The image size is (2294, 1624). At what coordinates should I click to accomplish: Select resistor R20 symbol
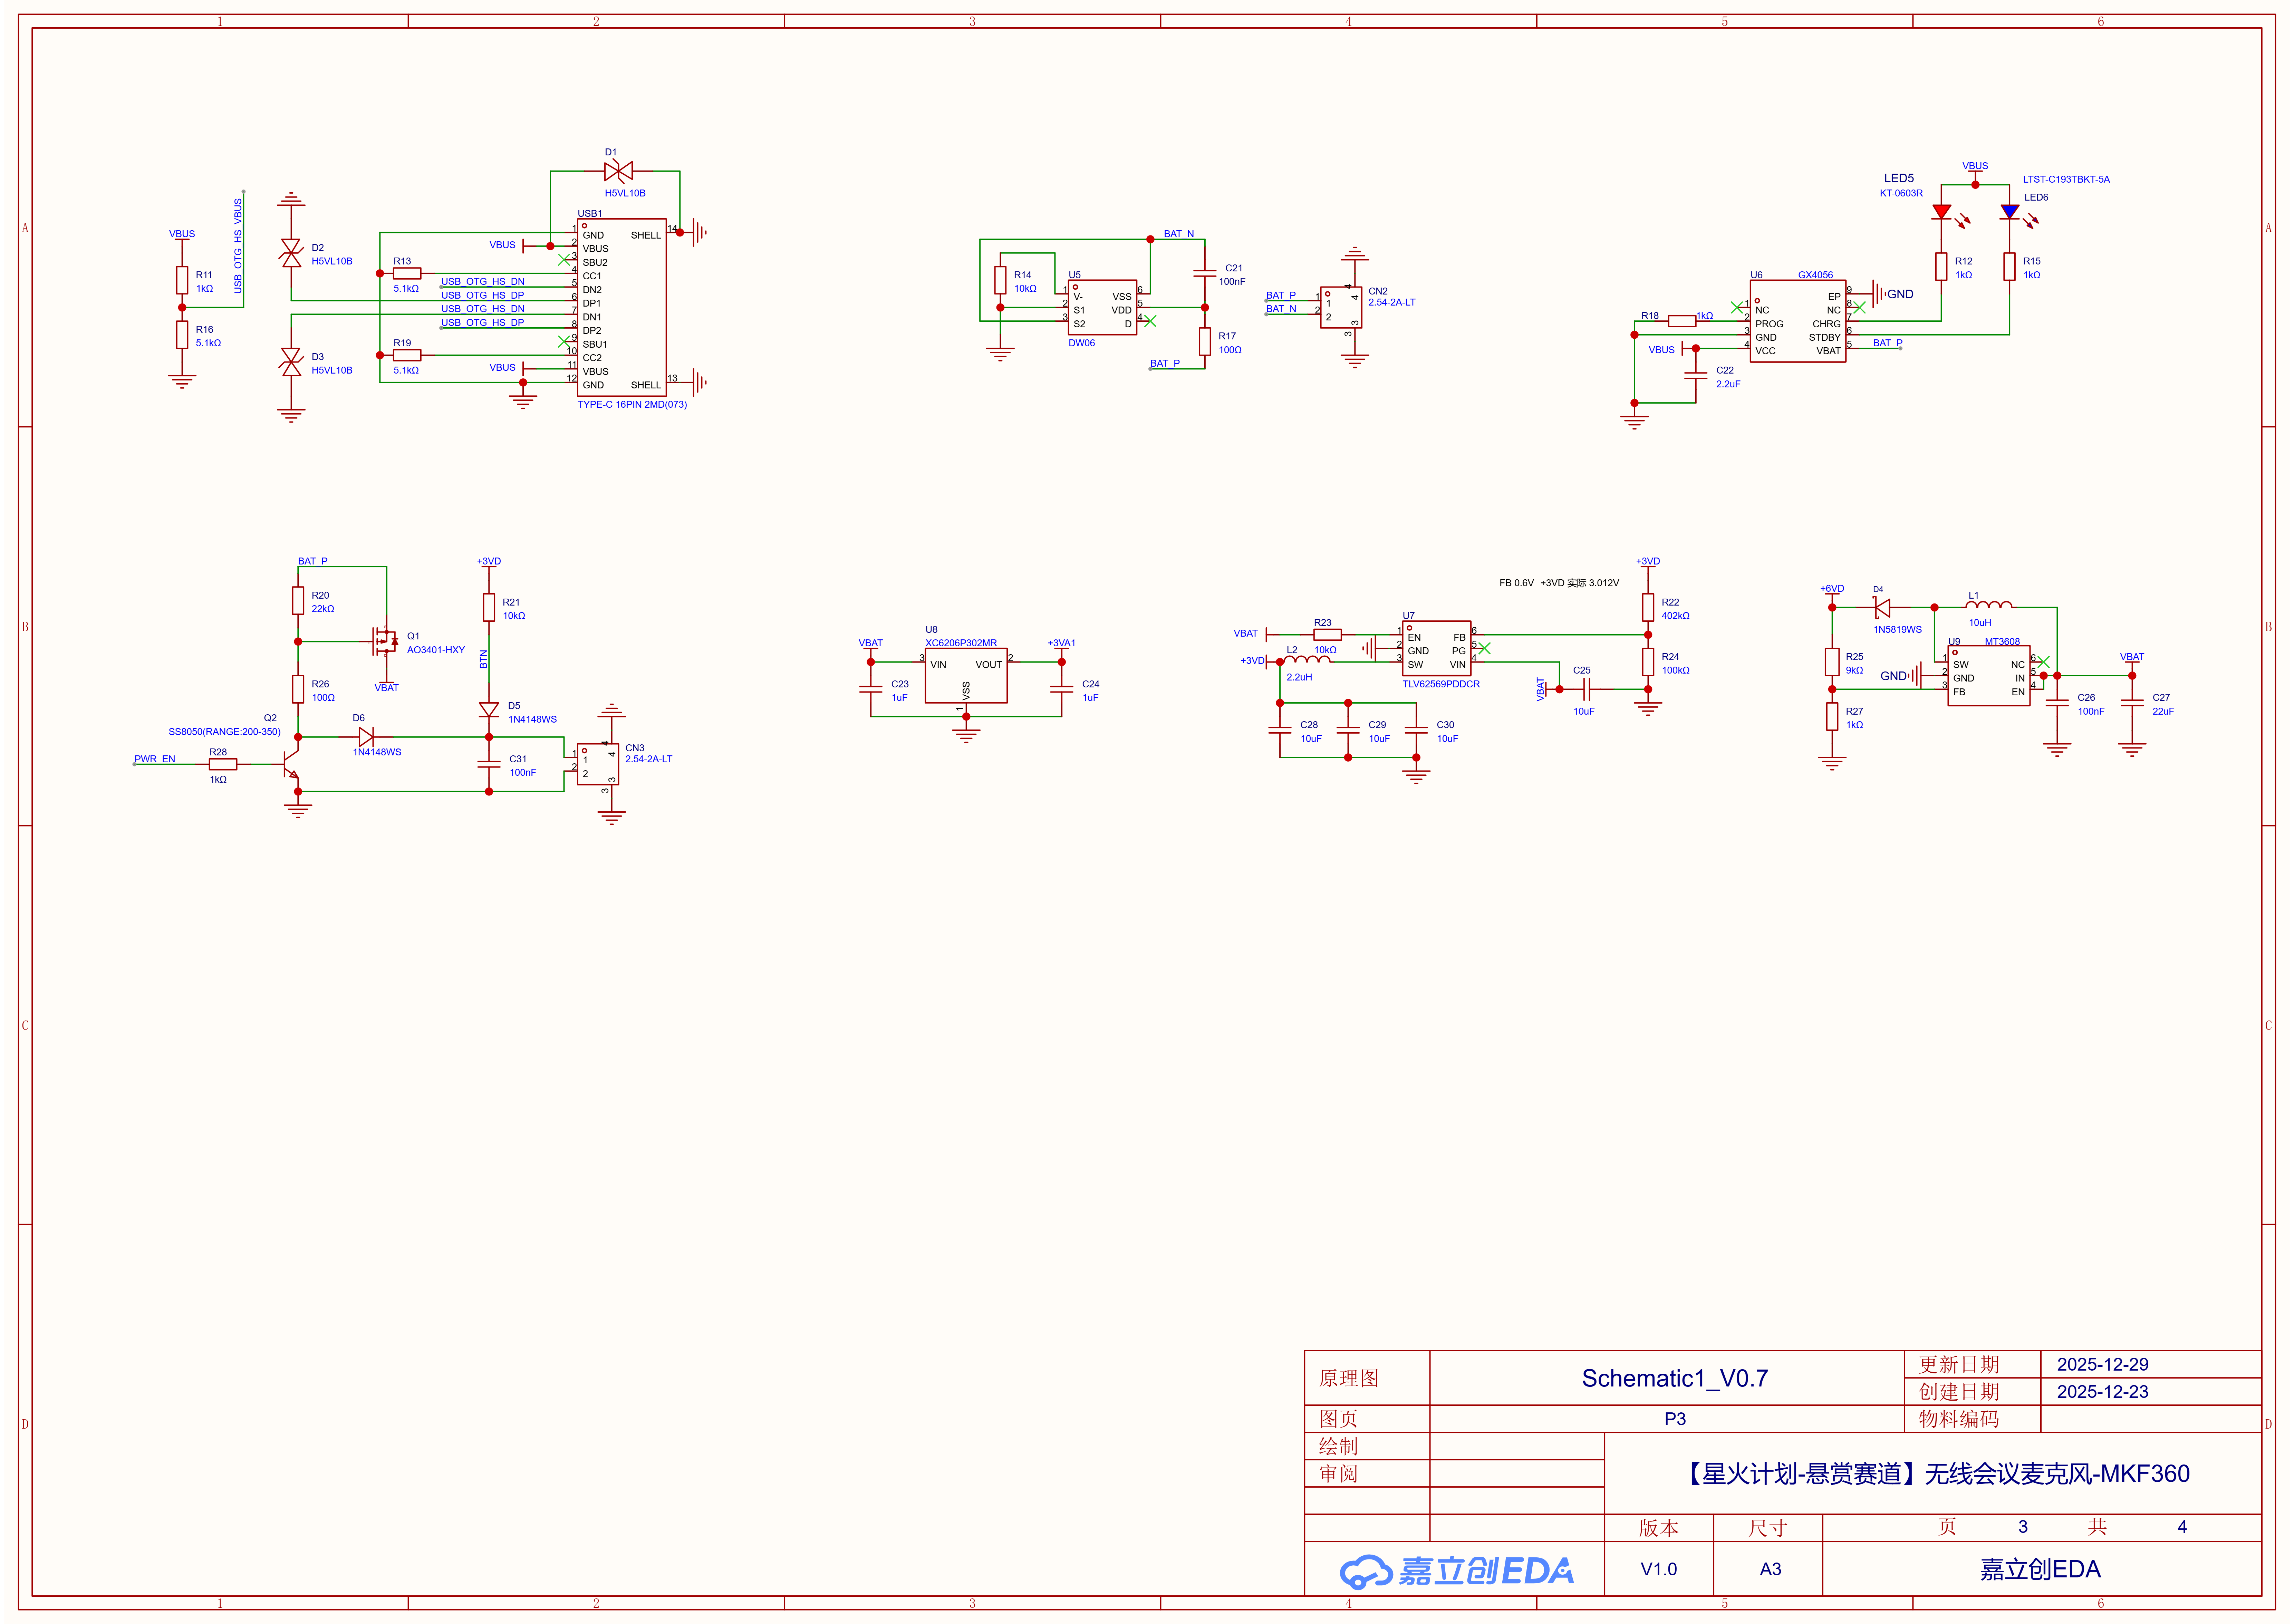pyautogui.click(x=298, y=601)
